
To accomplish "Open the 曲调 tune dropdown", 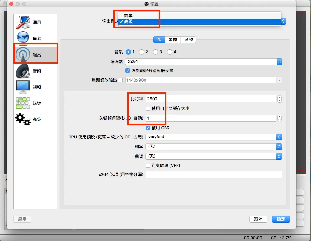I will (x=214, y=156).
